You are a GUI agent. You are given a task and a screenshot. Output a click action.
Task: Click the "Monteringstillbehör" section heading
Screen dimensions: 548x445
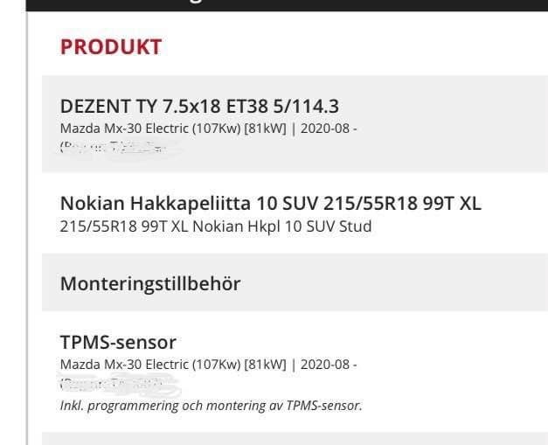click(x=149, y=283)
